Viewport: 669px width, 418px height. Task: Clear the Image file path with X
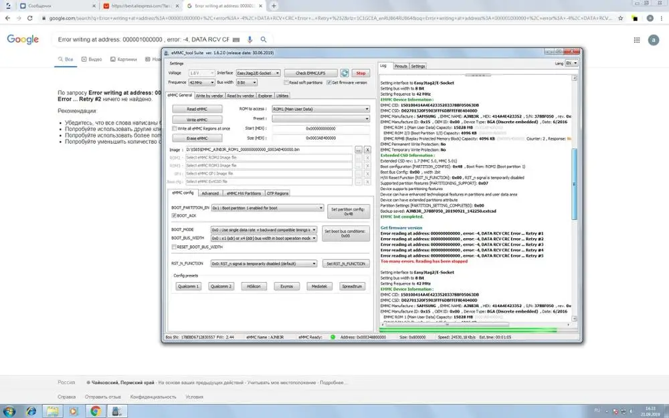[367, 150]
